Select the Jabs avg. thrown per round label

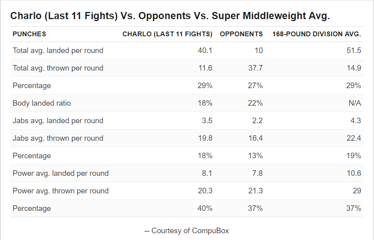(x=58, y=138)
